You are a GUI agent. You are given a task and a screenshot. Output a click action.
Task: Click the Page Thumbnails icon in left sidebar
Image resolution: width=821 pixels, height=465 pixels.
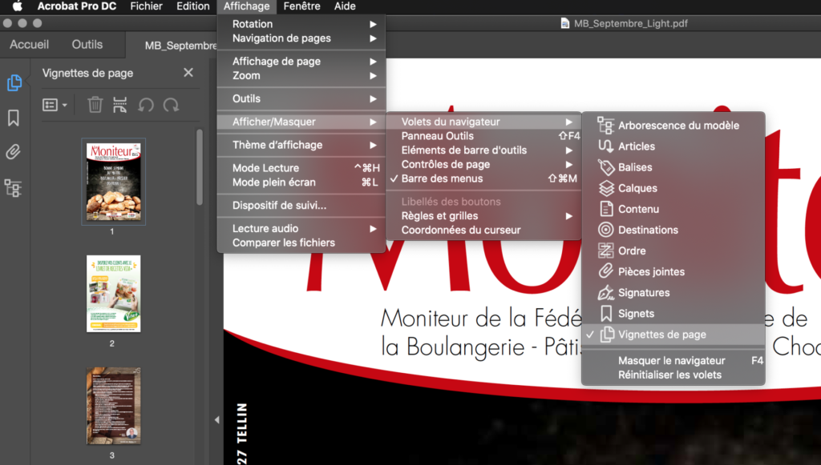(14, 82)
